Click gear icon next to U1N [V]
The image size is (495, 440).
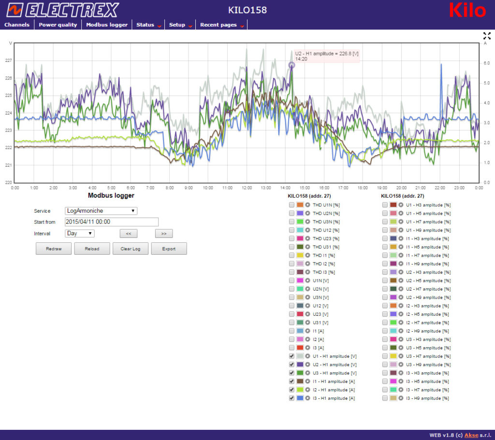(307, 280)
